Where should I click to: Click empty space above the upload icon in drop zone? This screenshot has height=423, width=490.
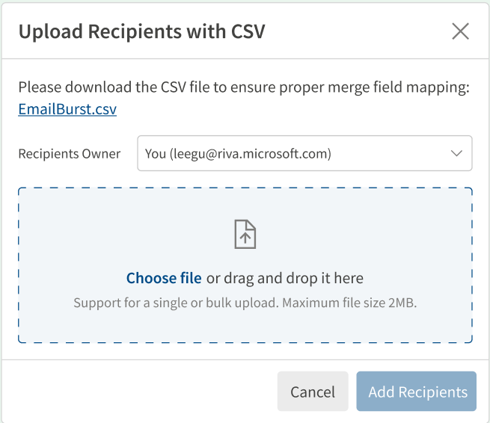tap(245, 203)
